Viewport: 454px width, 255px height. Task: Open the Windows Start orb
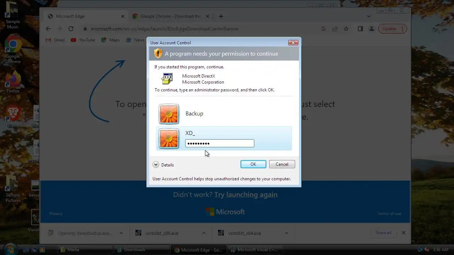coord(10,249)
